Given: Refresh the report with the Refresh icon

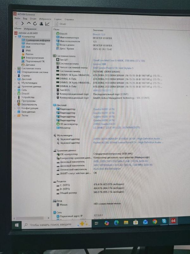Looking at the screenshot, I should tap(35, 24).
